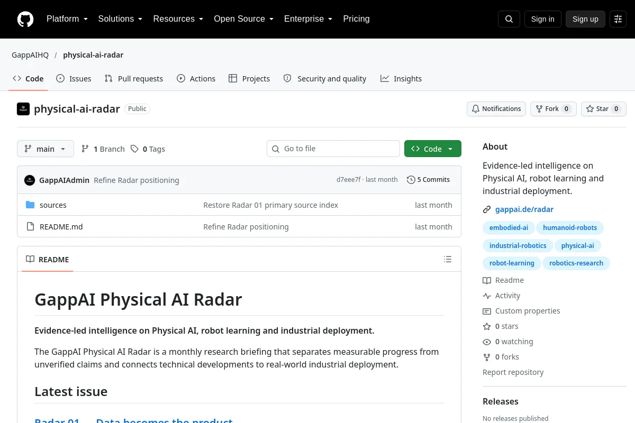This screenshot has width=635, height=423.
Task: Open the main branch selector dropdown
Action: 46,149
